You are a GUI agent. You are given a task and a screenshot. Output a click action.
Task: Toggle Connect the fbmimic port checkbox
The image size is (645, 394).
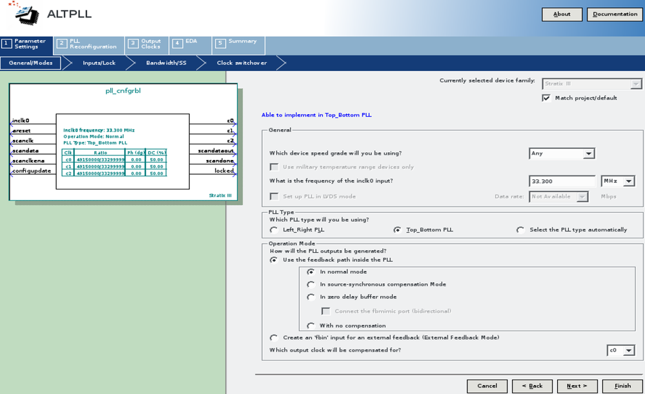pos(326,311)
